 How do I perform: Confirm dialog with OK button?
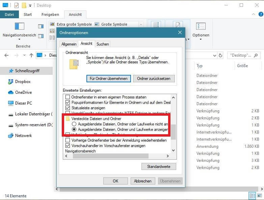(115, 181)
